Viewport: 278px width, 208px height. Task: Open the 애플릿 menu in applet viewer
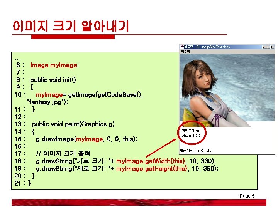(x=185, y=52)
